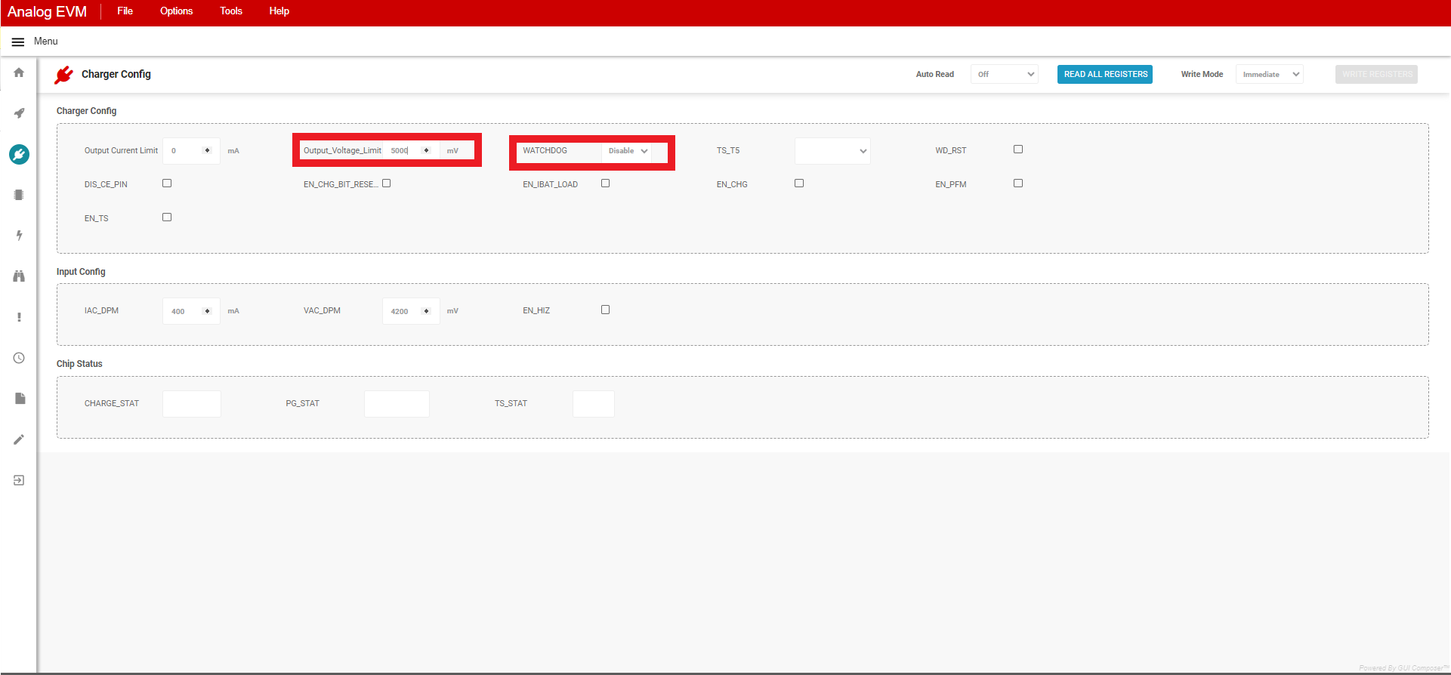The height and width of the screenshot is (675, 1451).
Task: Enable the EN_CHG checkbox
Action: pos(799,183)
